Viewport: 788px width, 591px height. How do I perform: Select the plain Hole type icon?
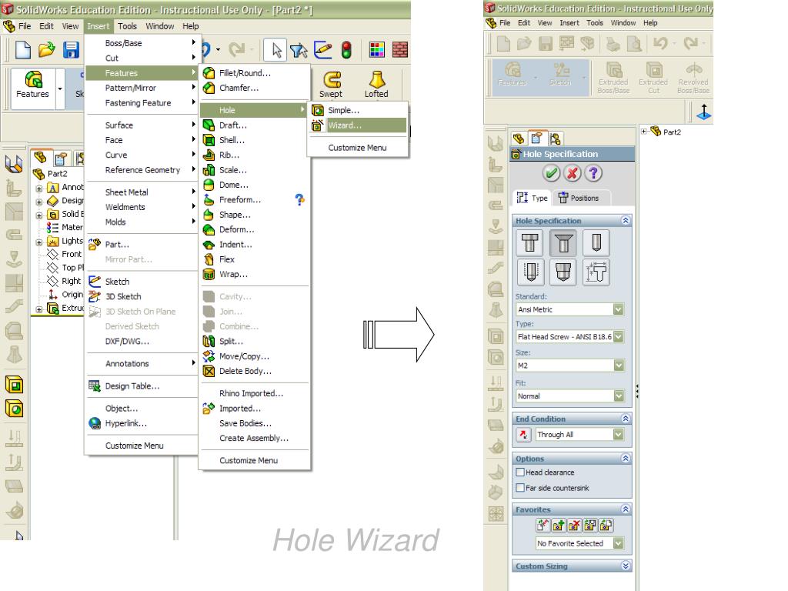click(x=596, y=242)
